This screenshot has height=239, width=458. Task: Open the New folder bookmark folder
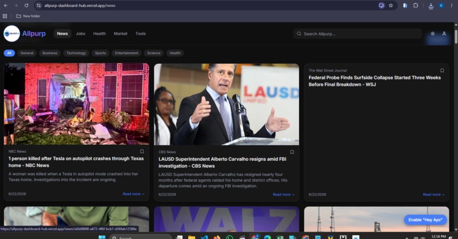click(28, 16)
